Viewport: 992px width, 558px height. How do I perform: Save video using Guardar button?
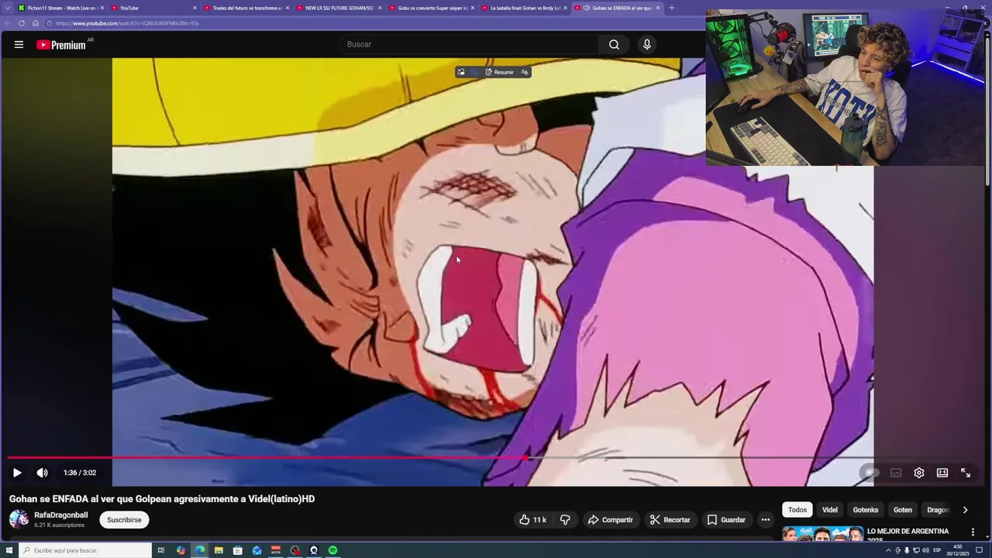click(726, 520)
